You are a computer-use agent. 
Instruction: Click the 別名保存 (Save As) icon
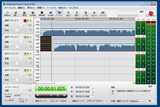(33, 14)
